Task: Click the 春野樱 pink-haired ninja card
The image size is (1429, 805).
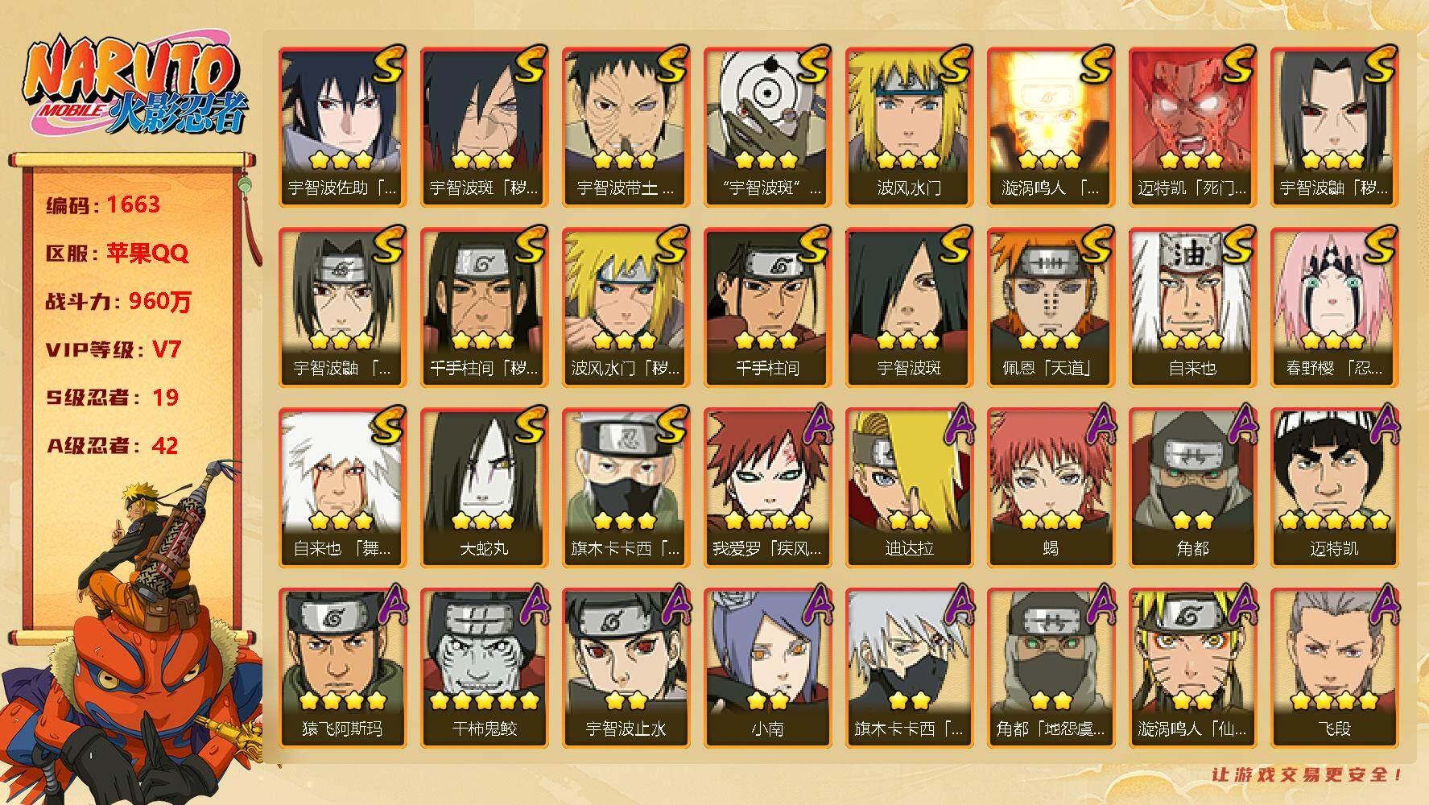Action: [x=1334, y=307]
